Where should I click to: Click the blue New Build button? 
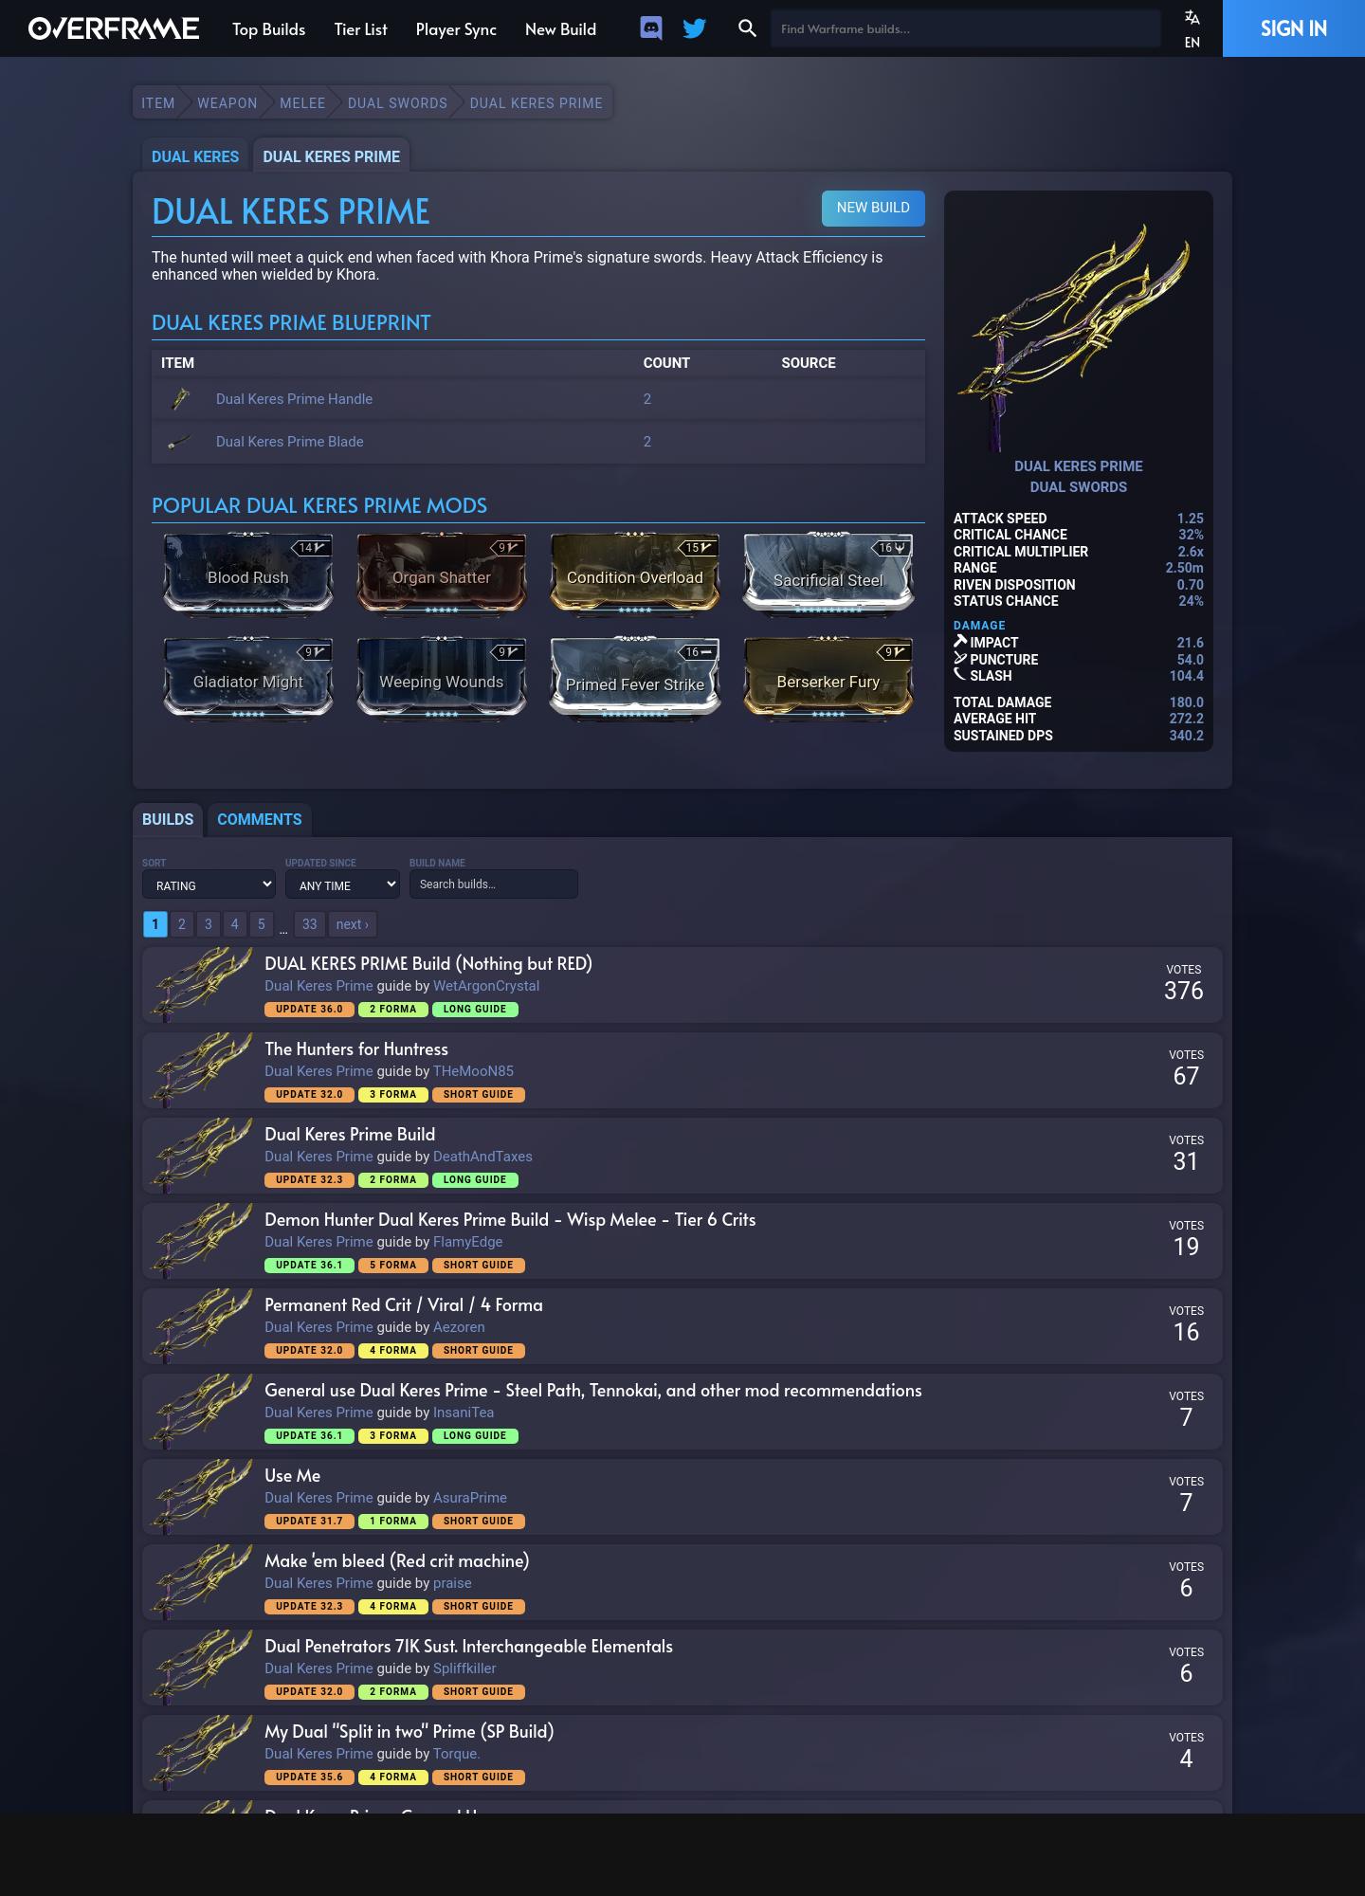coord(873,208)
